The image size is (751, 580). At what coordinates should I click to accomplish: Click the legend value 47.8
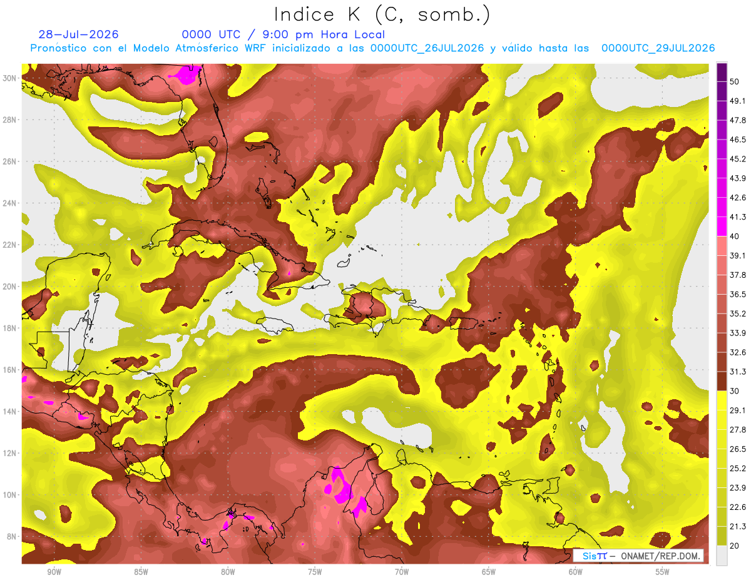tap(738, 120)
